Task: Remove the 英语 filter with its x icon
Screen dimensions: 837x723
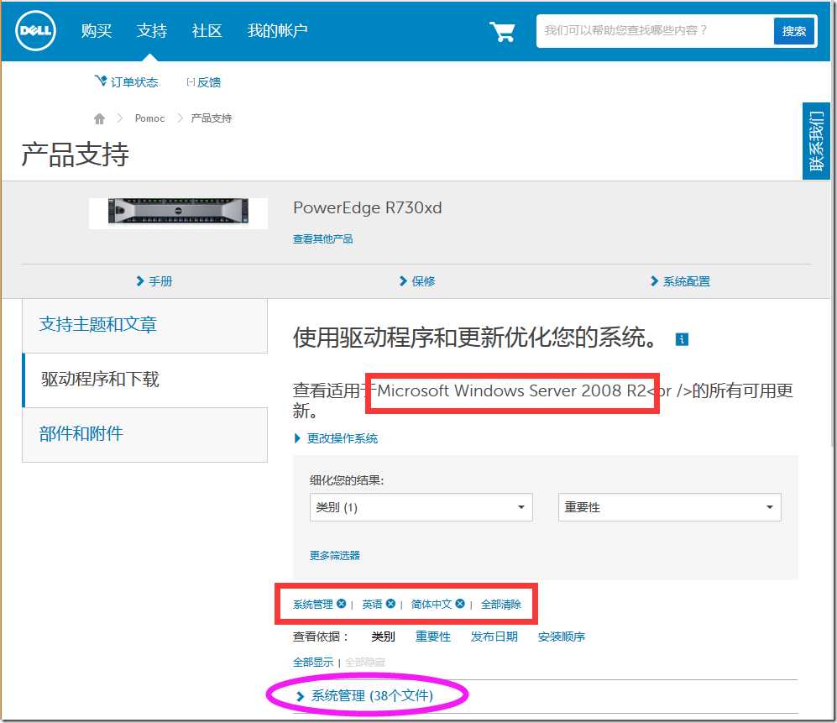Action: [x=390, y=604]
